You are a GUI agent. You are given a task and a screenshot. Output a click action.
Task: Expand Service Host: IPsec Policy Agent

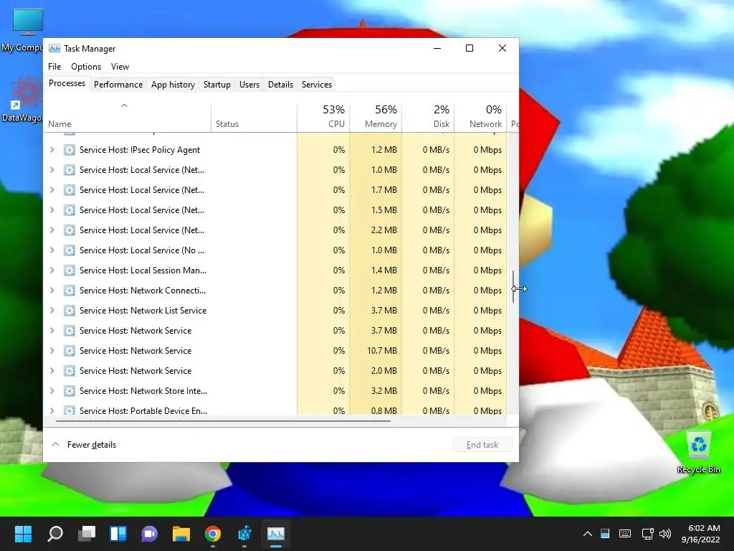[52, 150]
